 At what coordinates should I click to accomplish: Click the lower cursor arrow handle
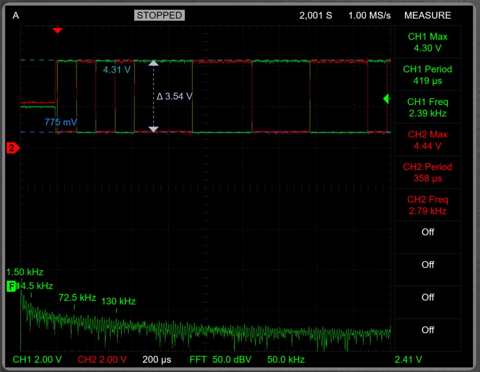153,129
